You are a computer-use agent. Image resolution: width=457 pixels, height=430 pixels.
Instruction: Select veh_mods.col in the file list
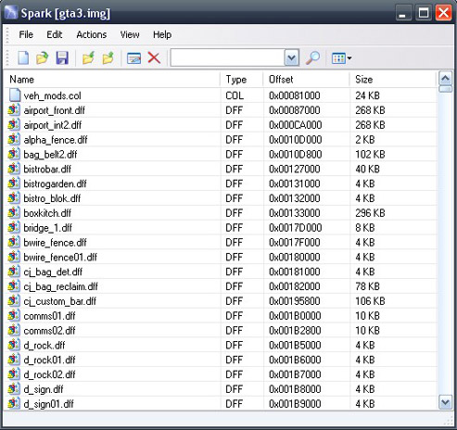point(52,95)
